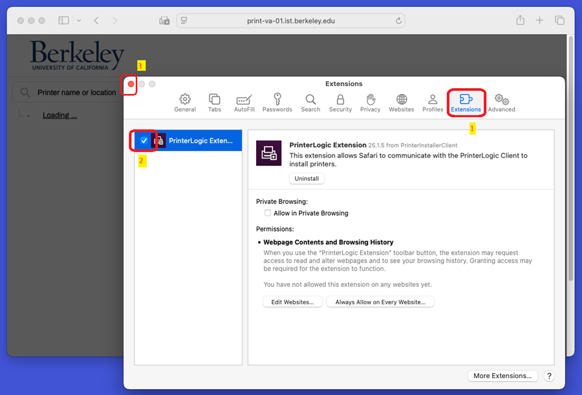The width and height of the screenshot is (582, 395).
Task: Switch to AutoFill settings
Action: [x=244, y=102]
